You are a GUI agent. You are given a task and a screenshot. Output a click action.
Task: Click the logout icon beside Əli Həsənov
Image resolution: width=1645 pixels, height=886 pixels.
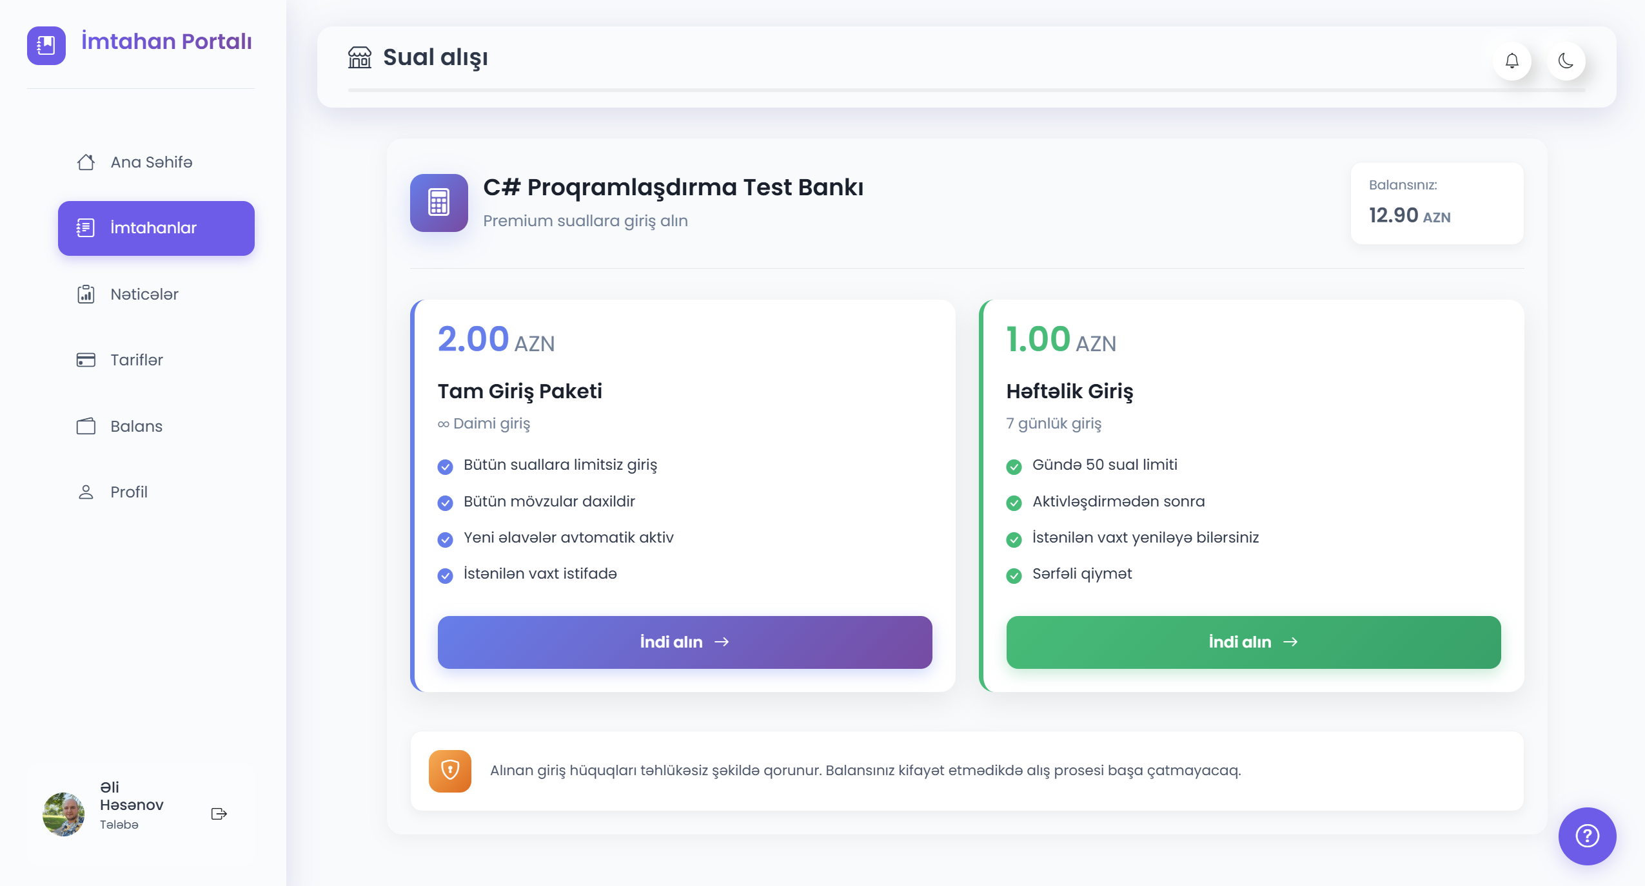point(219,814)
